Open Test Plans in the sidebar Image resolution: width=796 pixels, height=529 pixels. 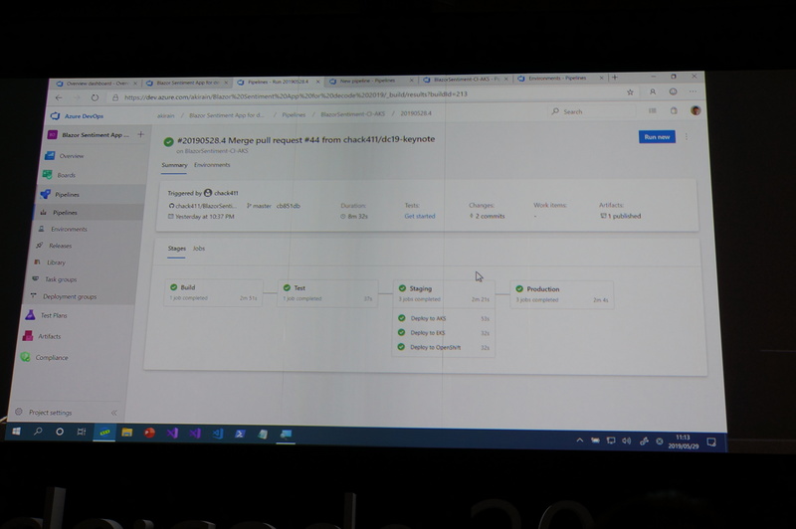(54, 315)
